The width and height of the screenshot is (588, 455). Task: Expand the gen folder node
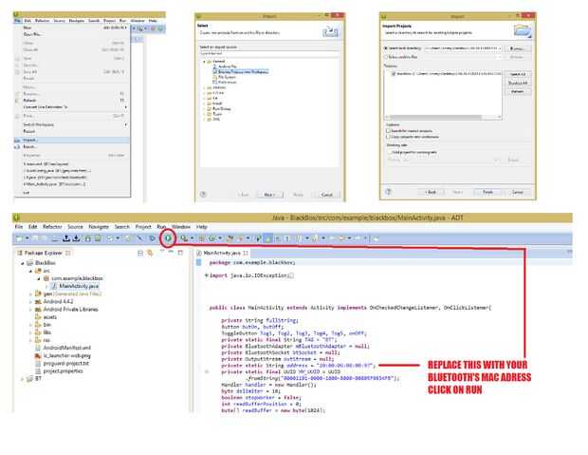click(x=30, y=294)
